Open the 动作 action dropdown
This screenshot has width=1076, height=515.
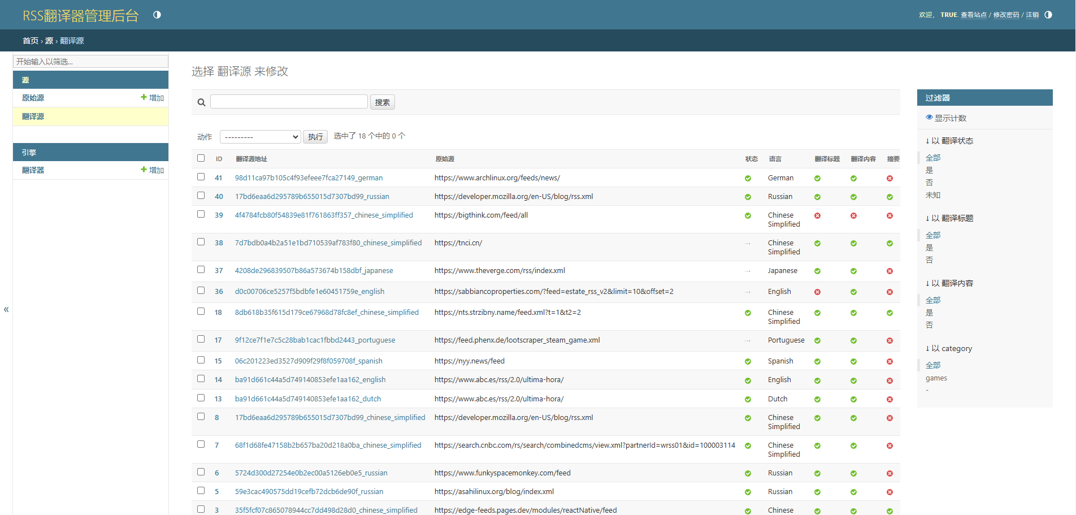[x=260, y=137]
